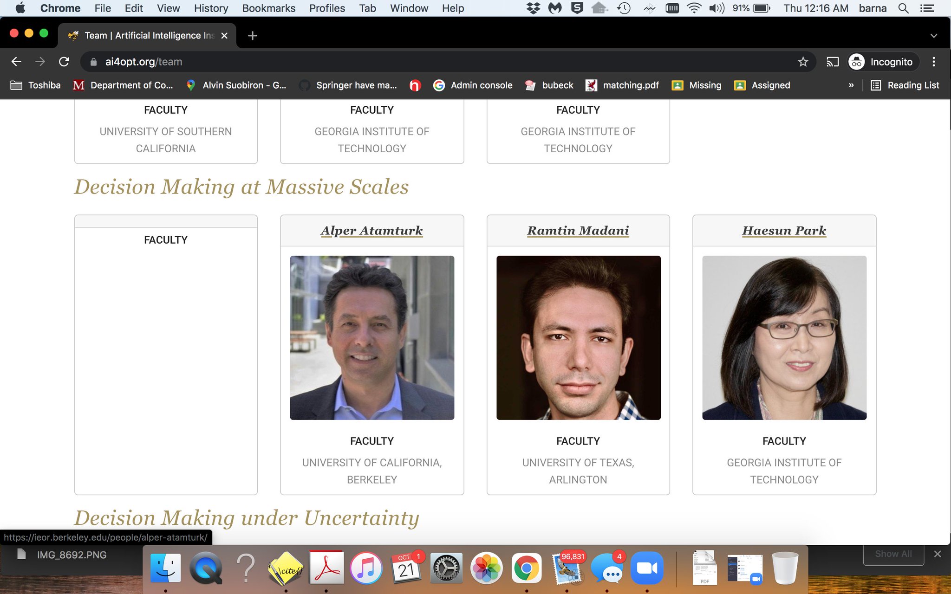Open a new tab with plus icon

pos(252,36)
